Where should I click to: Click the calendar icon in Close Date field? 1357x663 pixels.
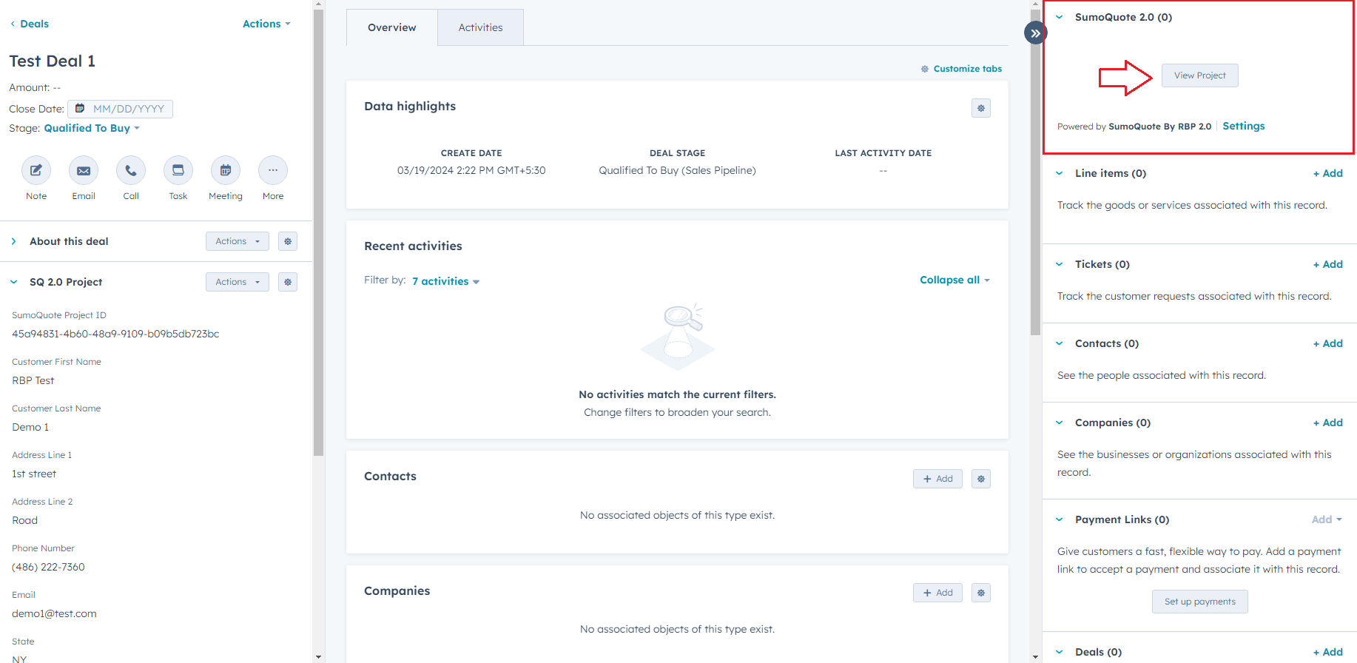click(x=80, y=109)
